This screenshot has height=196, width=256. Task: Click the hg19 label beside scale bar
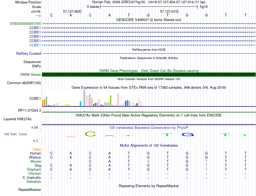pos(204,7)
